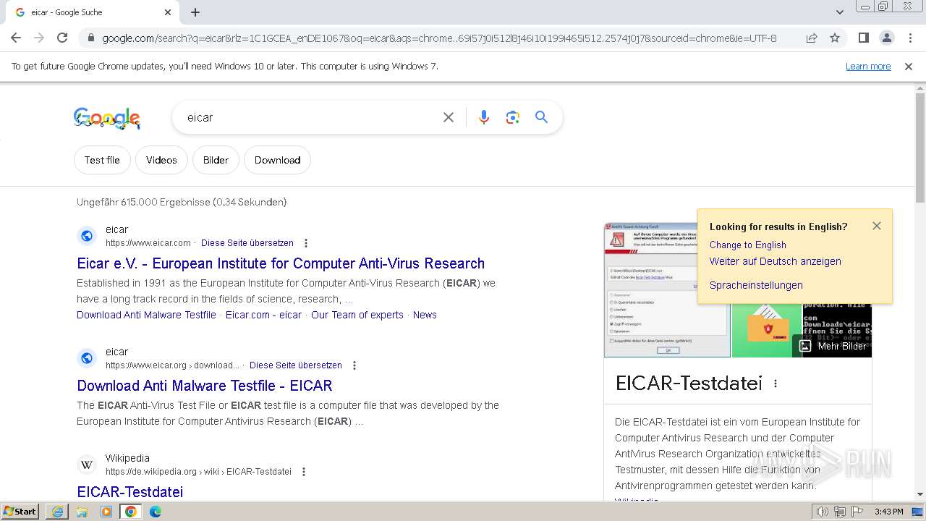Open the orange folder image thumbnail

point(766,330)
